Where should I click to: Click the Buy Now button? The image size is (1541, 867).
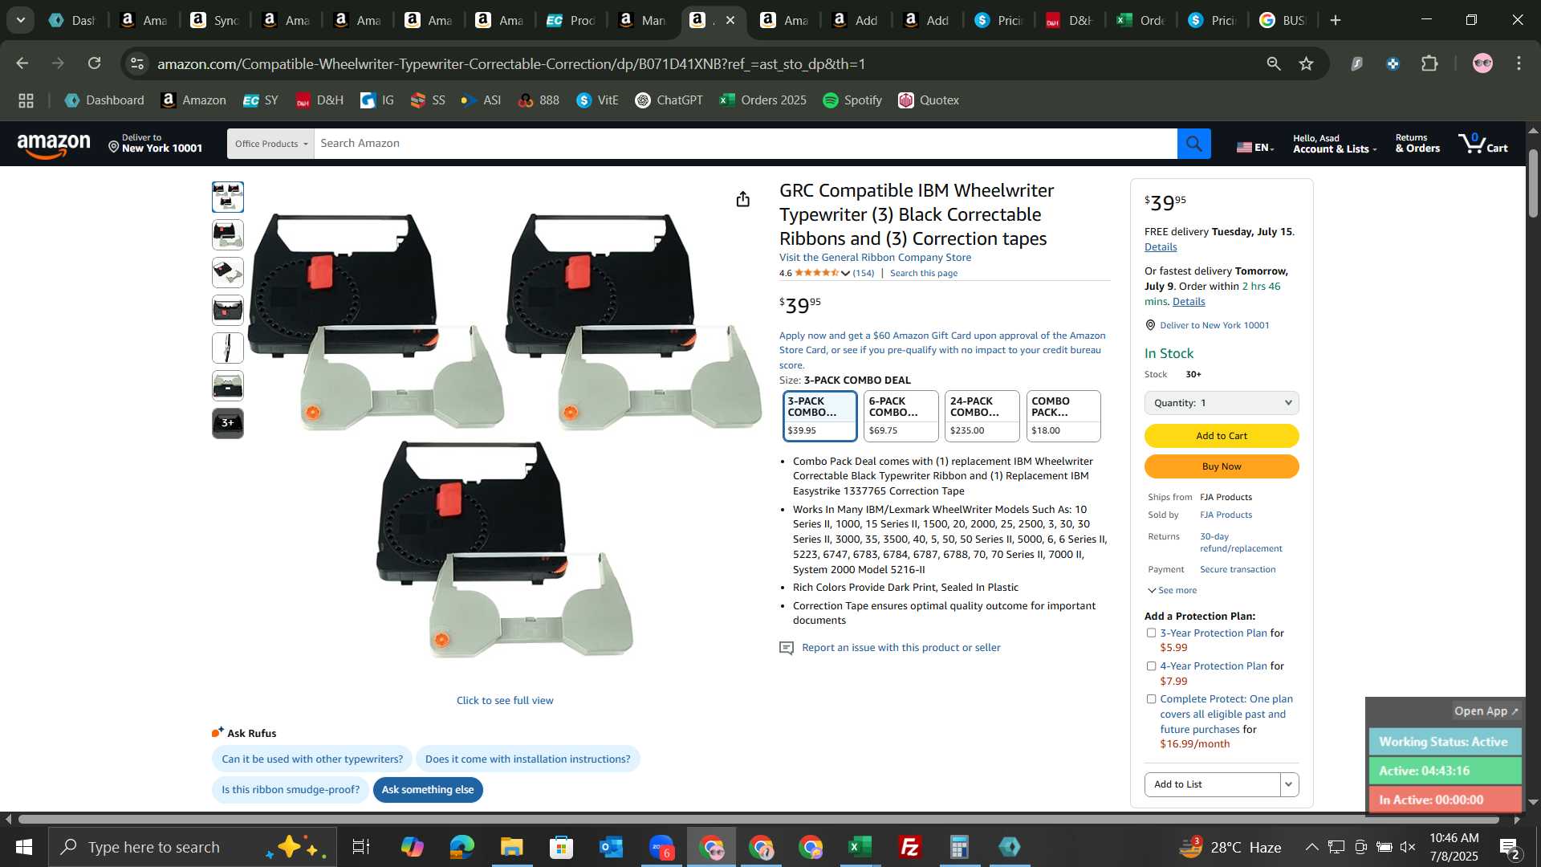[1221, 466]
